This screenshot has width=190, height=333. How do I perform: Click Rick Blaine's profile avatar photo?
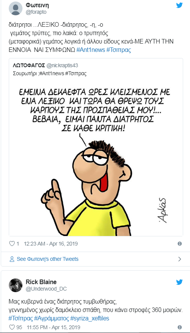(16, 285)
